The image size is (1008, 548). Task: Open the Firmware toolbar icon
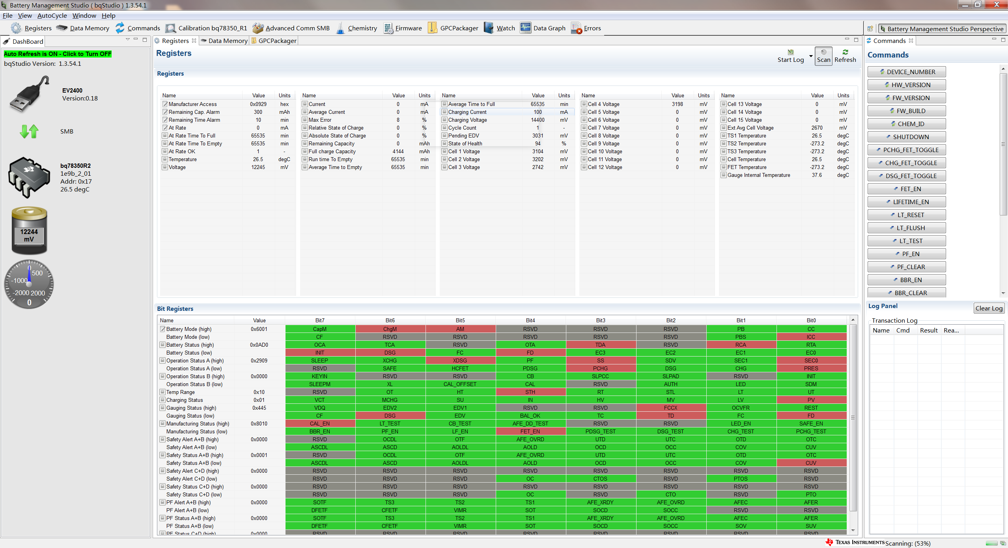click(388, 28)
